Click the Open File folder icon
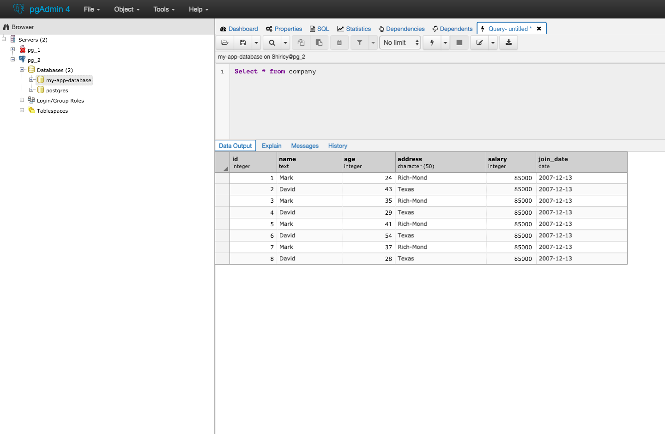This screenshot has height=434, width=665. (x=225, y=42)
